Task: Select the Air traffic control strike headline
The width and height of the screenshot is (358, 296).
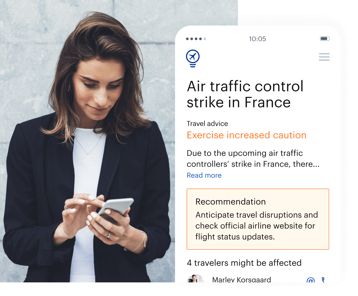Action: 245,94
